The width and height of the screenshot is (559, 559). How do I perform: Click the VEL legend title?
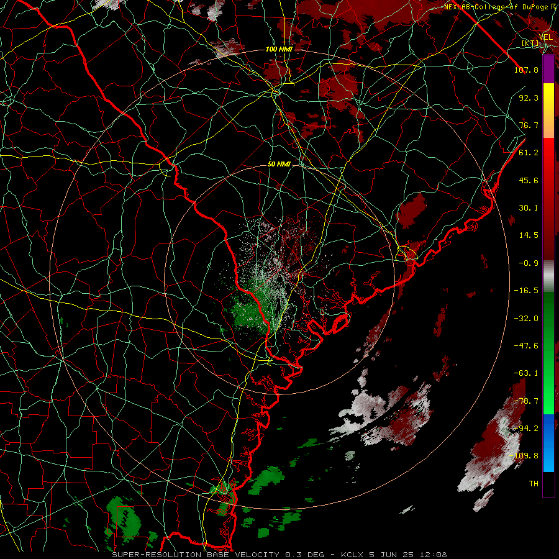(546, 37)
